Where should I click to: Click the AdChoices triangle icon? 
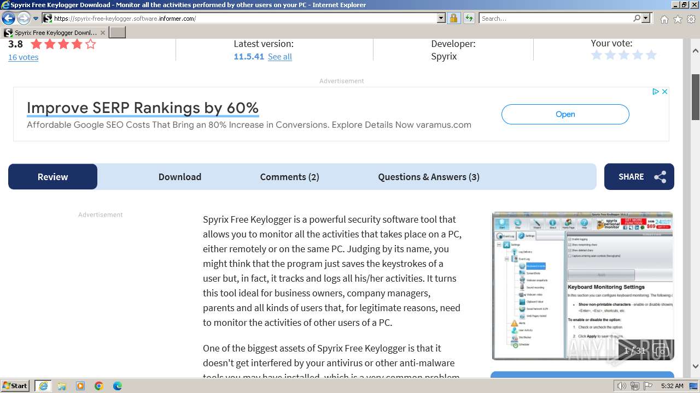tap(656, 92)
